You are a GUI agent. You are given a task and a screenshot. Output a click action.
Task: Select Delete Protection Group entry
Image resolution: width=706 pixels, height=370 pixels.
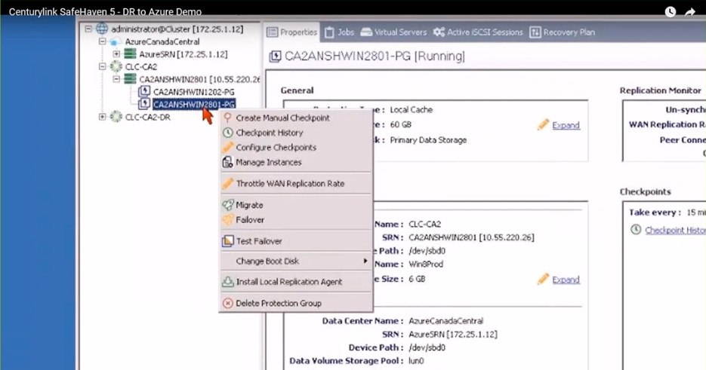(x=297, y=303)
